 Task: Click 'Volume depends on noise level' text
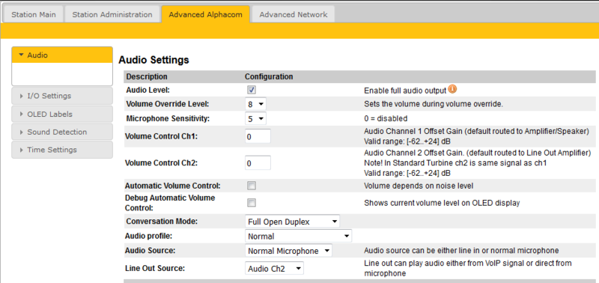pos(419,186)
